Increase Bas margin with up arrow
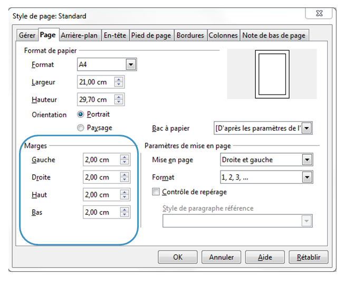 pos(124,210)
